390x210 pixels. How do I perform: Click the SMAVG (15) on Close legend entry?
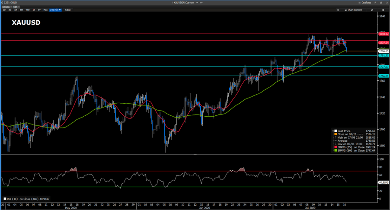coord(356,147)
